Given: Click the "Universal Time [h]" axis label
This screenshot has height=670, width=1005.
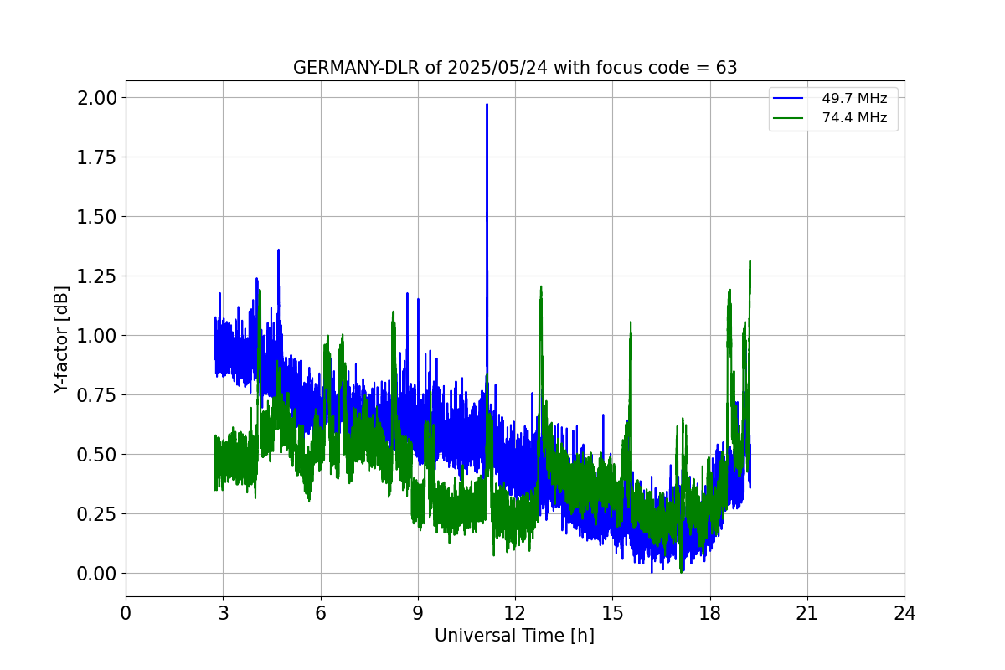Looking at the screenshot, I should (x=514, y=636).
